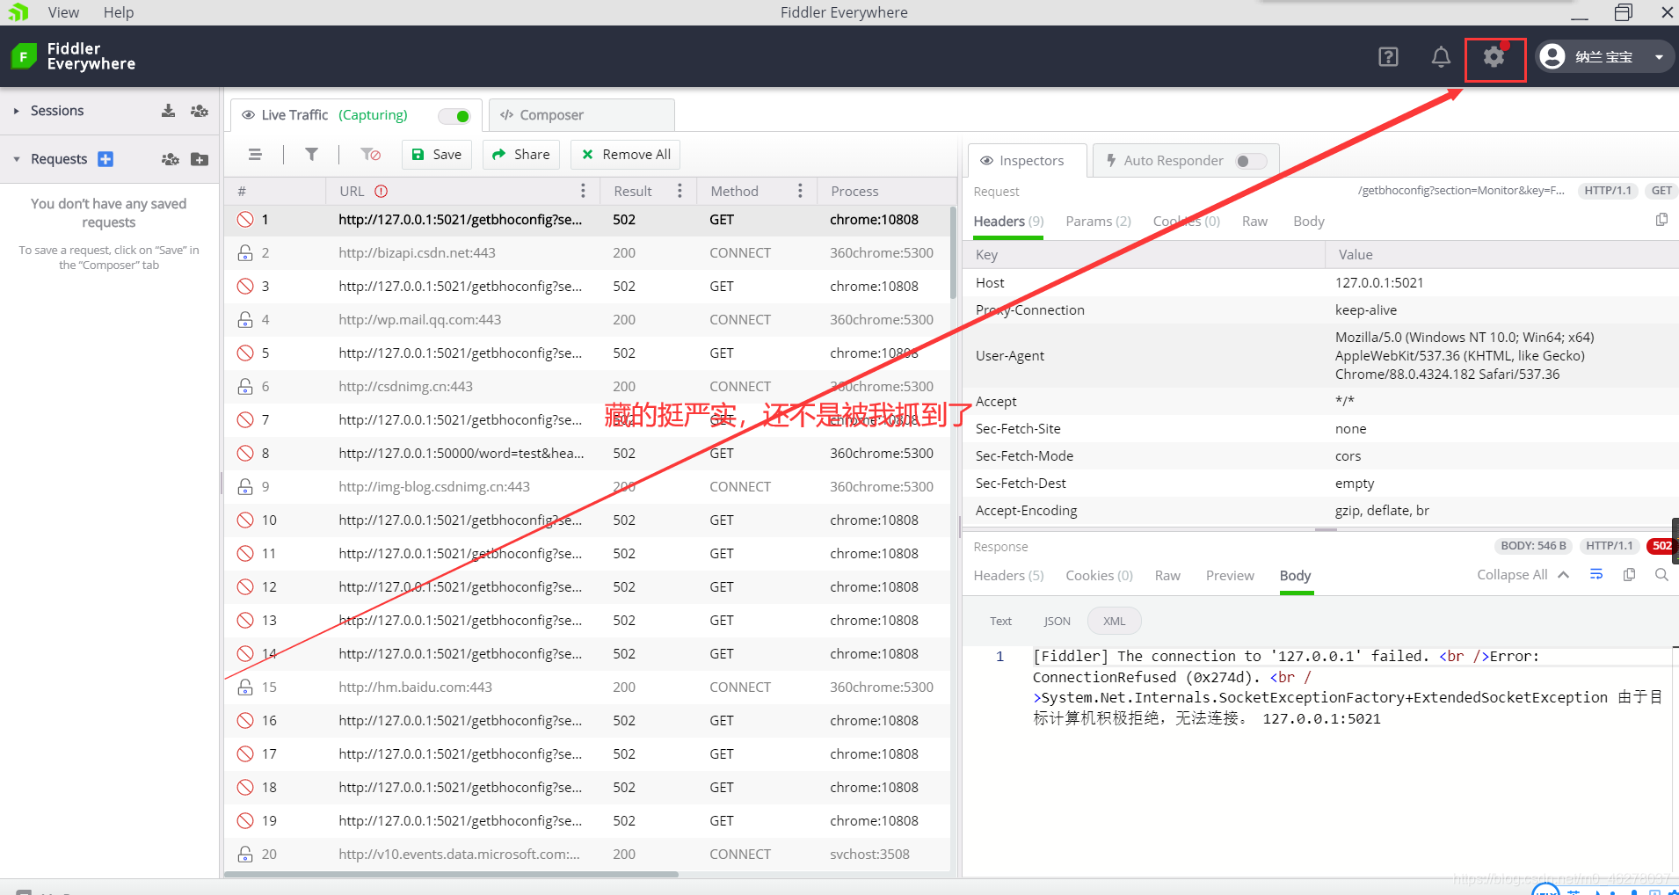Sort sessions by Process column

[x=854, y=191]
